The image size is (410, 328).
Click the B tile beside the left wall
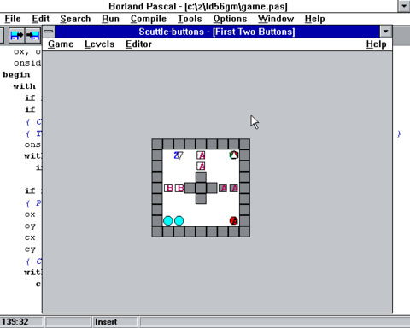tap(168, 188)
